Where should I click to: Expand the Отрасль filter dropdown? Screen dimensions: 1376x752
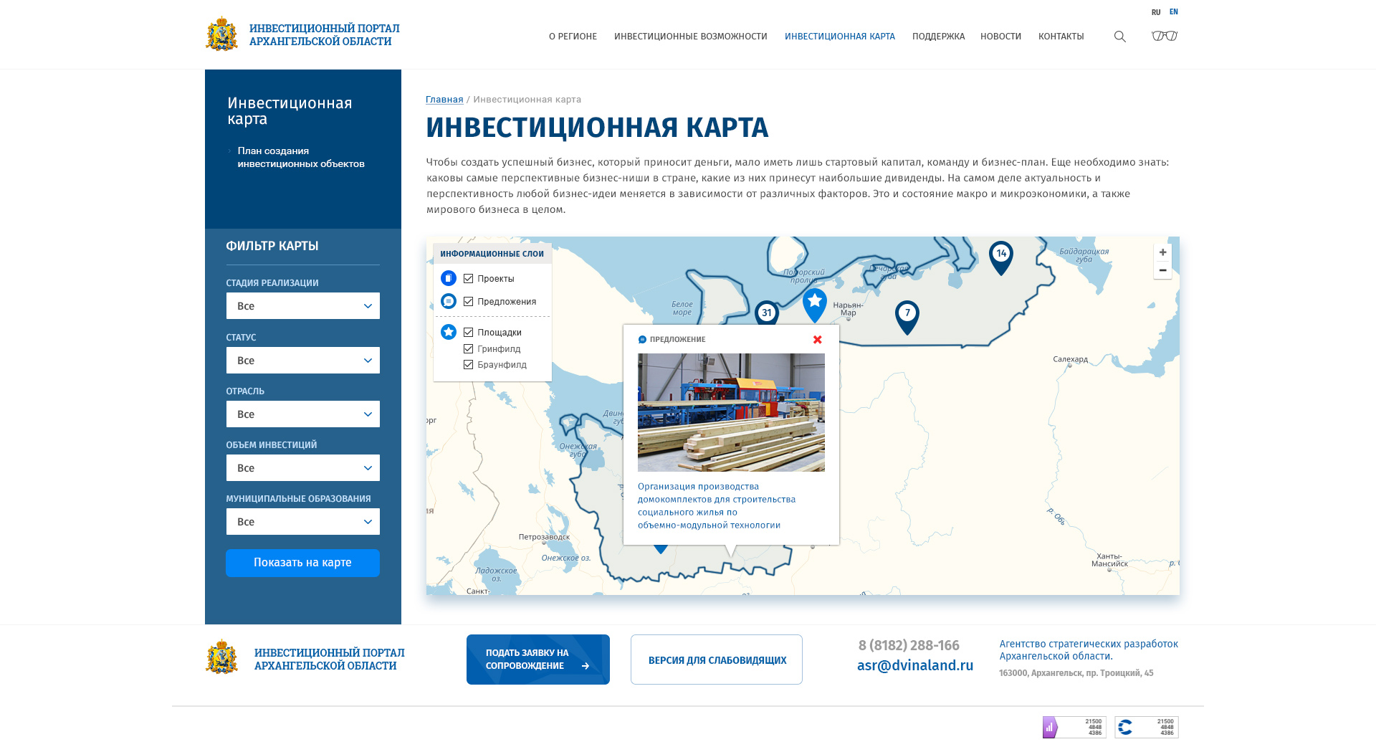click(302, 414)
